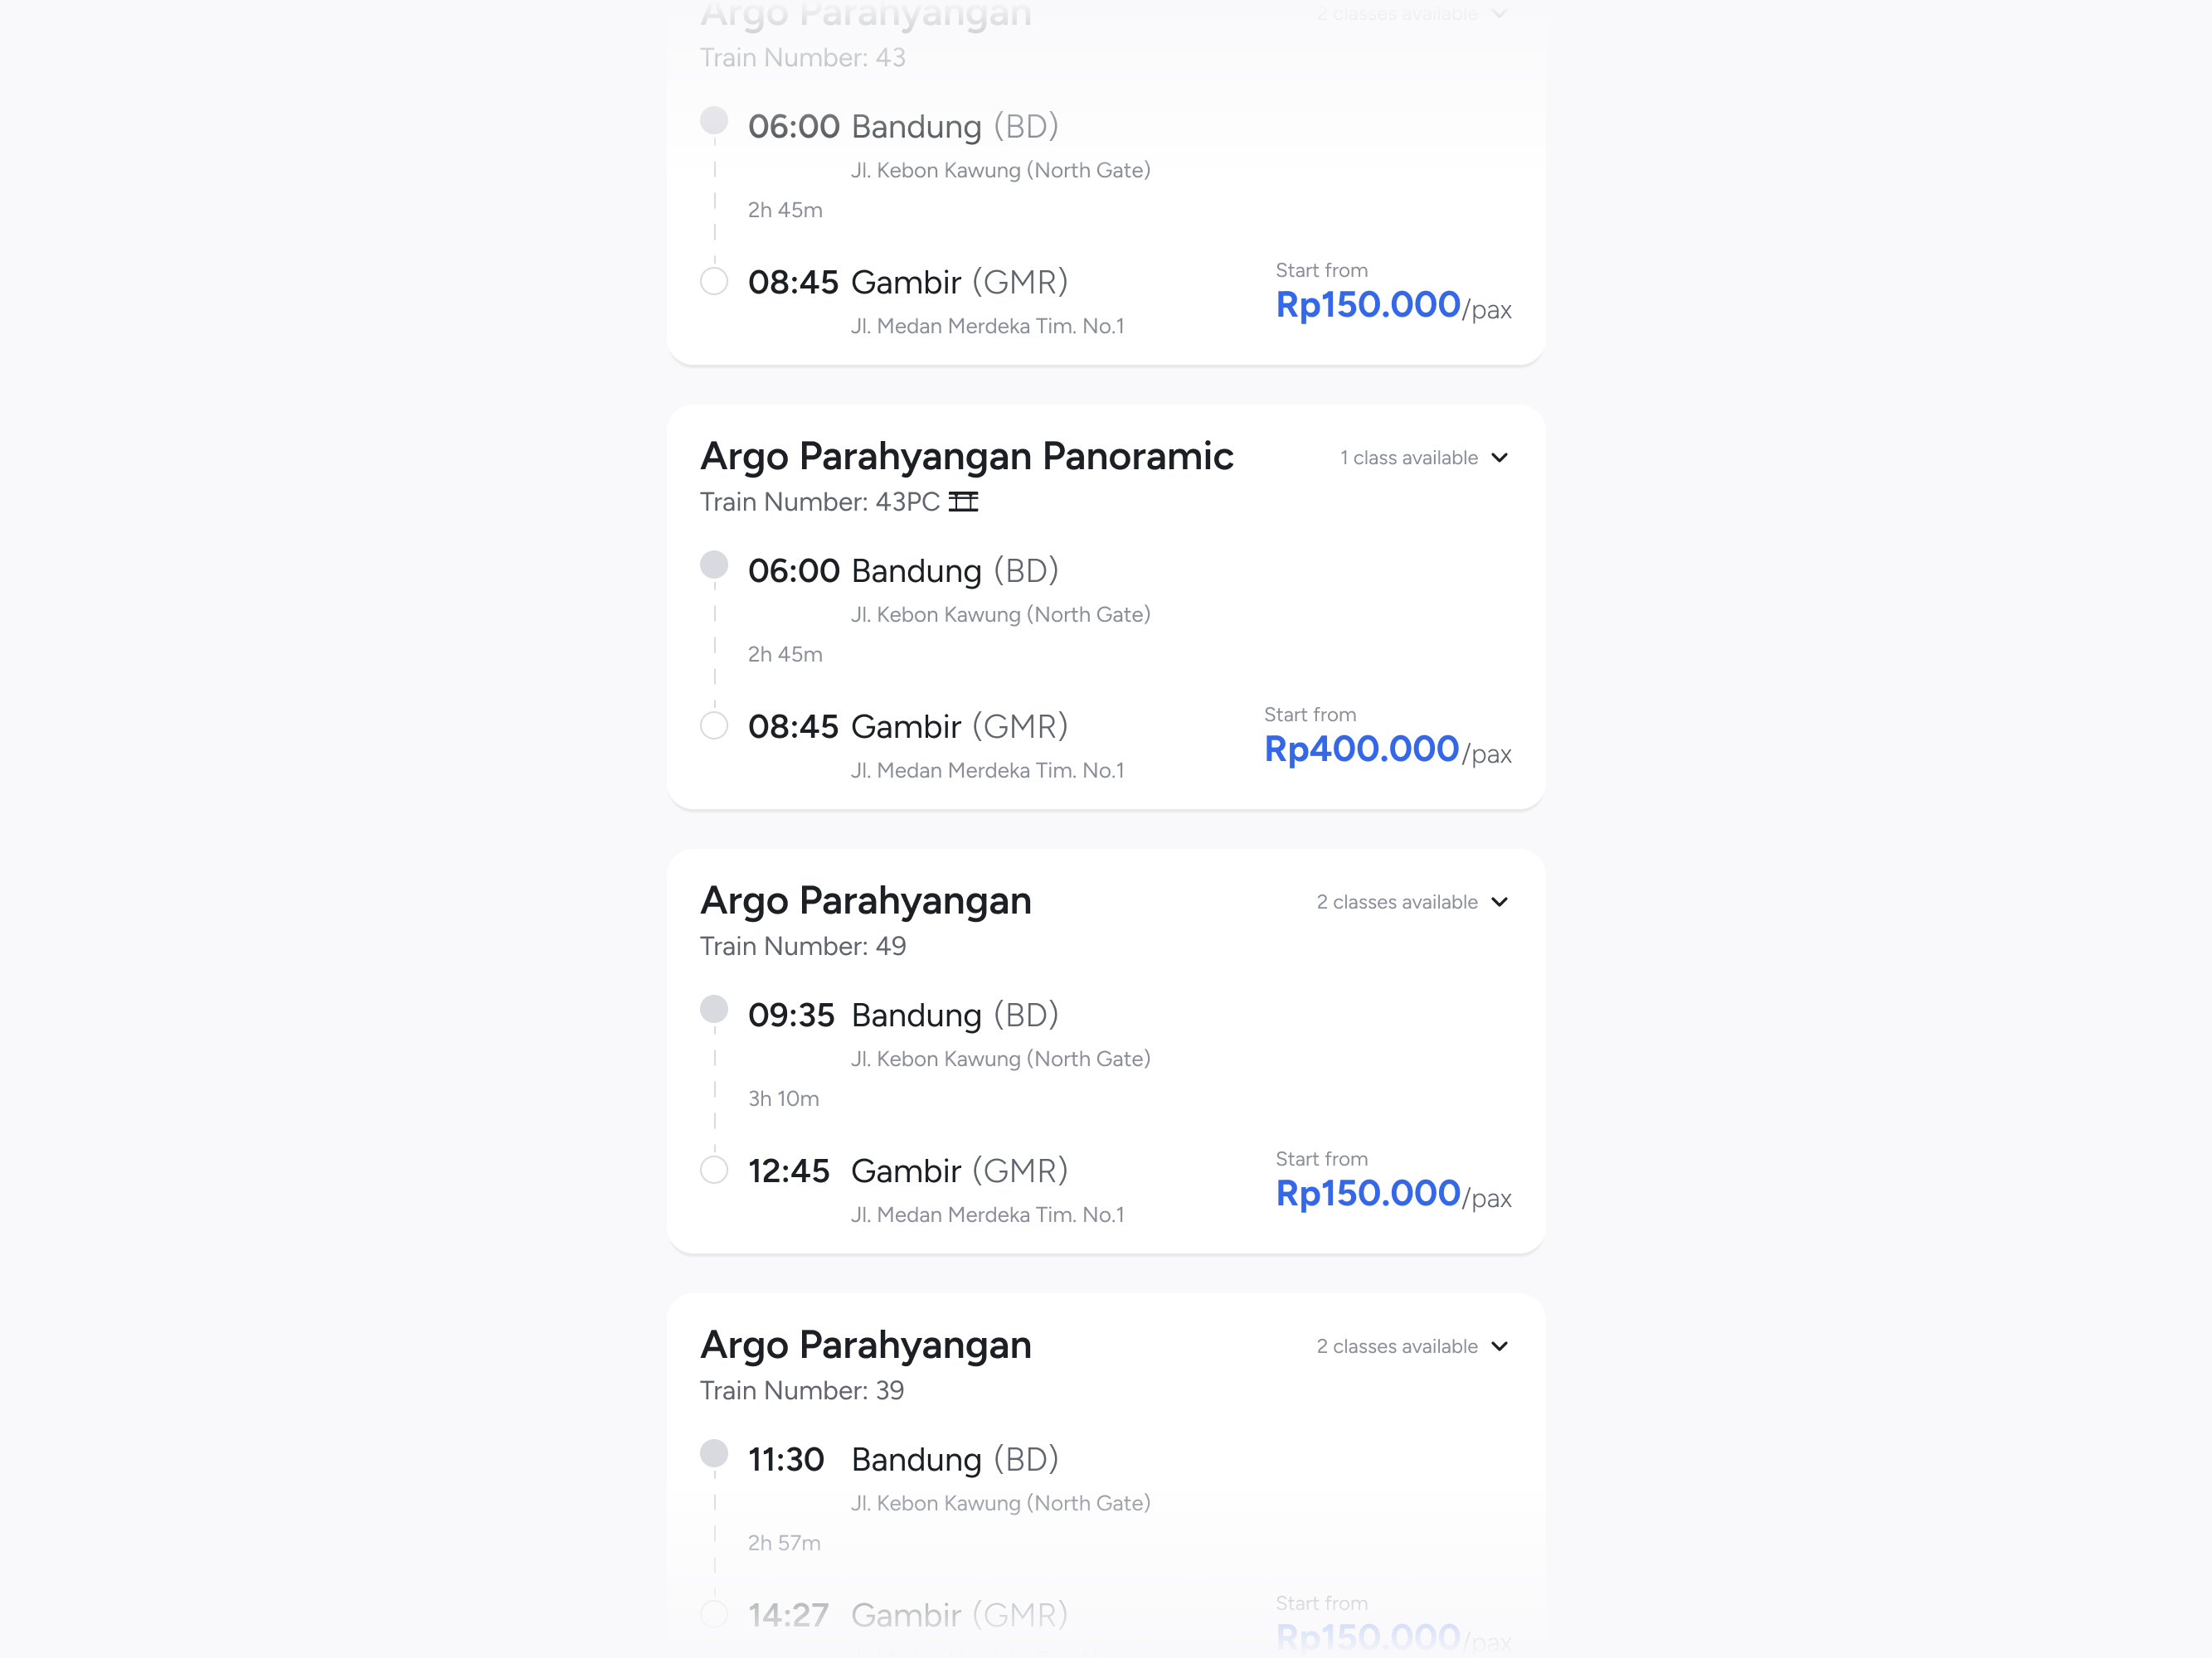The width and height of the screenshot is (2212, 1658).
Task: Click the '2h 45m' duration label on Panoramic
Action: click(784, 655)
